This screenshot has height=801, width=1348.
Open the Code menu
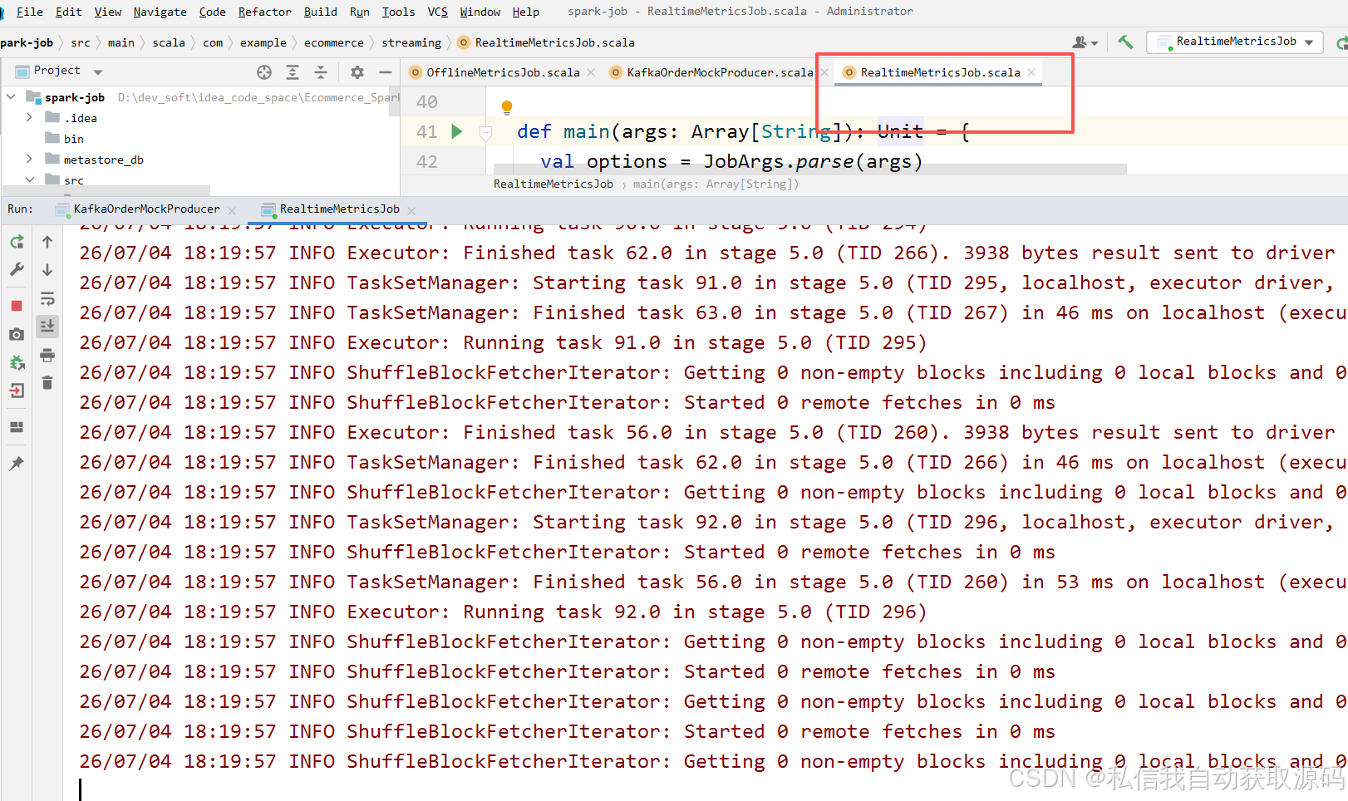212,12
